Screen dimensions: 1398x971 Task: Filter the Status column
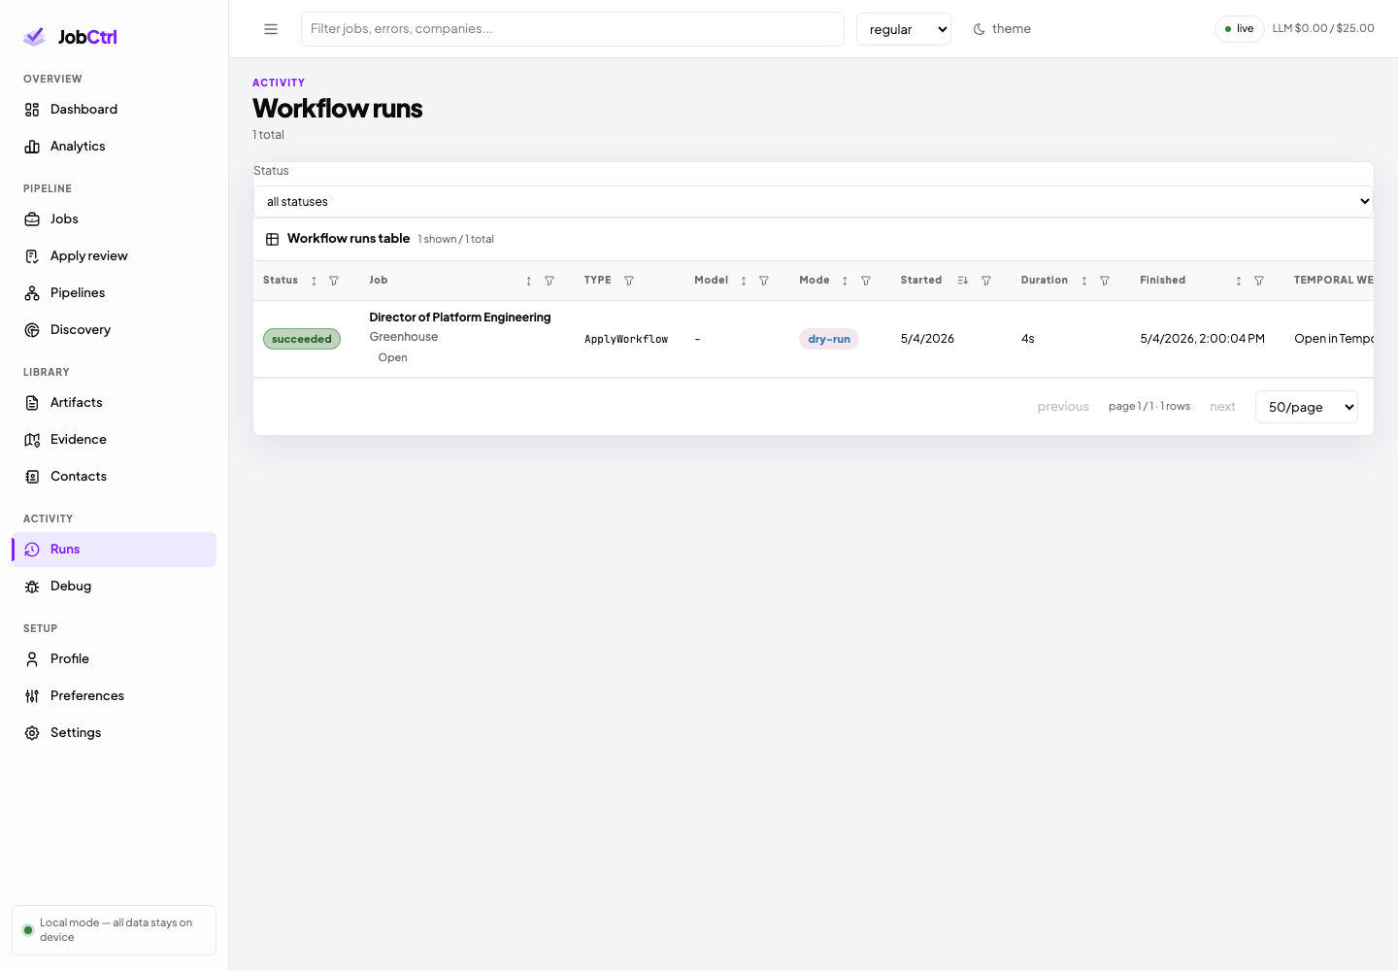pos(334,281)
